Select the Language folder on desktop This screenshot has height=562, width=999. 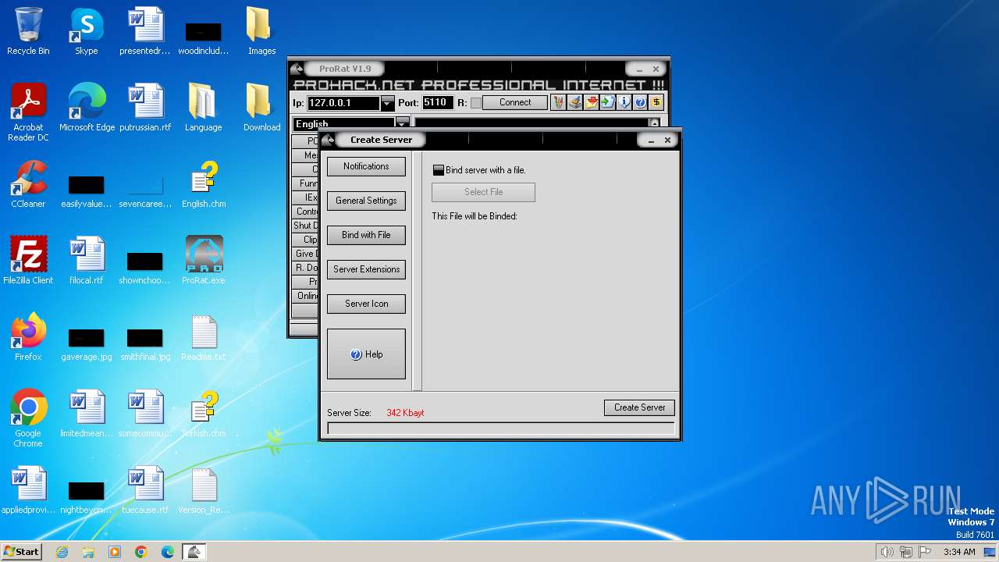(204, 108)
